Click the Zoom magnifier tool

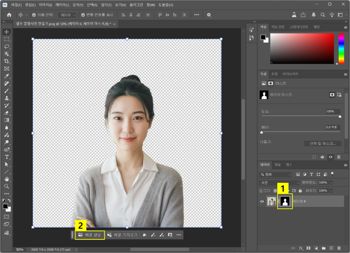7,186
